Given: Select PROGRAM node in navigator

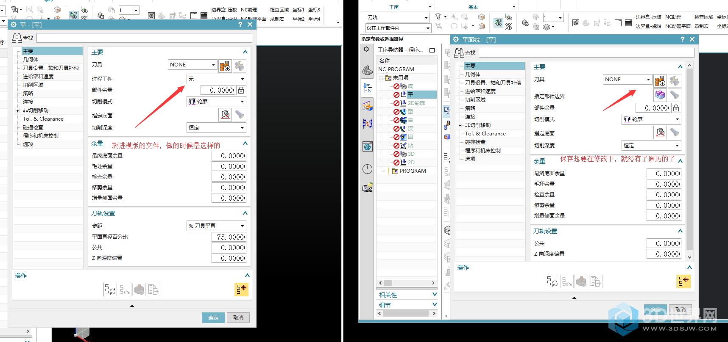Looking at the screenshot, I should click(x=413, y=171).
